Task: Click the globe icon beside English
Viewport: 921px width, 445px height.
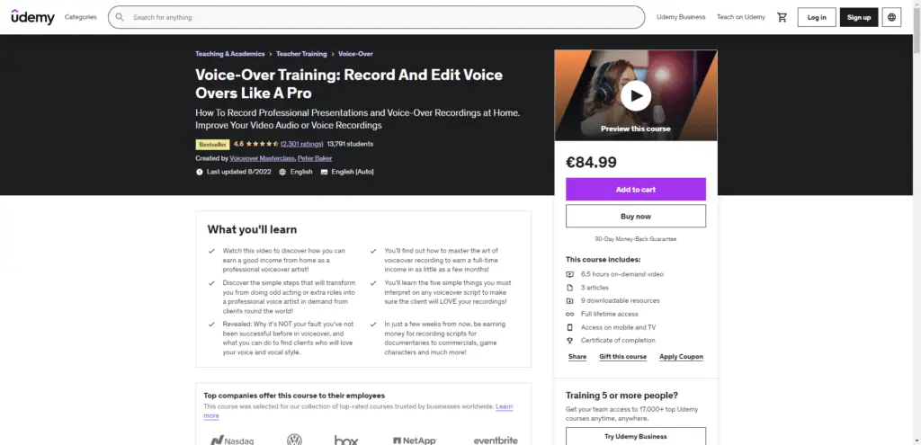Action: point(282,172)
